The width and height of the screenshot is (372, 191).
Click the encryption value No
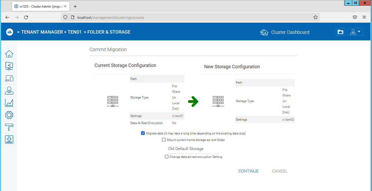click(x=174, y=123)
